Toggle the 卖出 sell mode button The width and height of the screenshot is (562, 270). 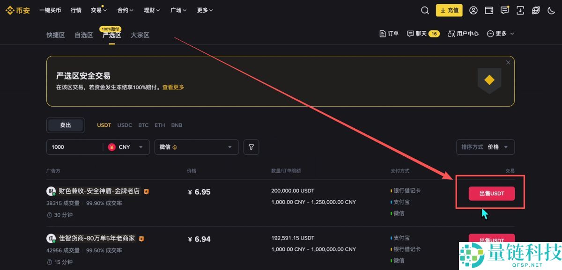[65, 125]
